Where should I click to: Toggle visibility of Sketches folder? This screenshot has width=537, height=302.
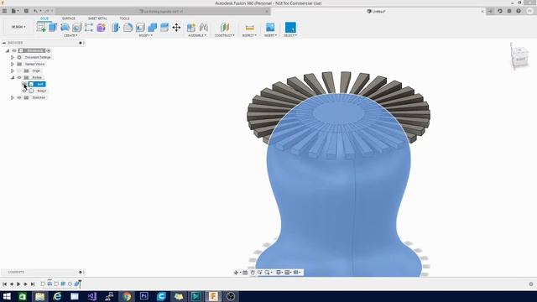tap(19, 97)
